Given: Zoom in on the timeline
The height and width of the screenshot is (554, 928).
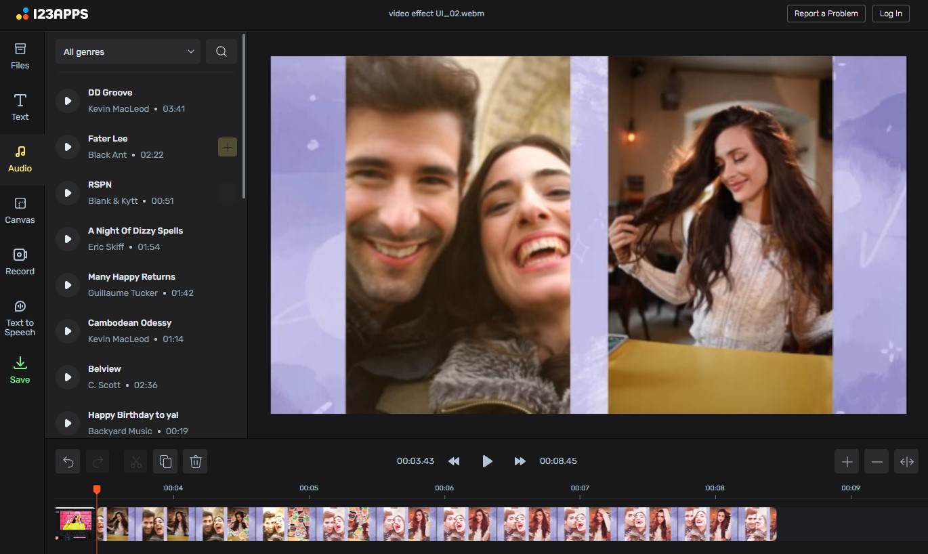Looking at the screenshot, I should pos(846,461).
